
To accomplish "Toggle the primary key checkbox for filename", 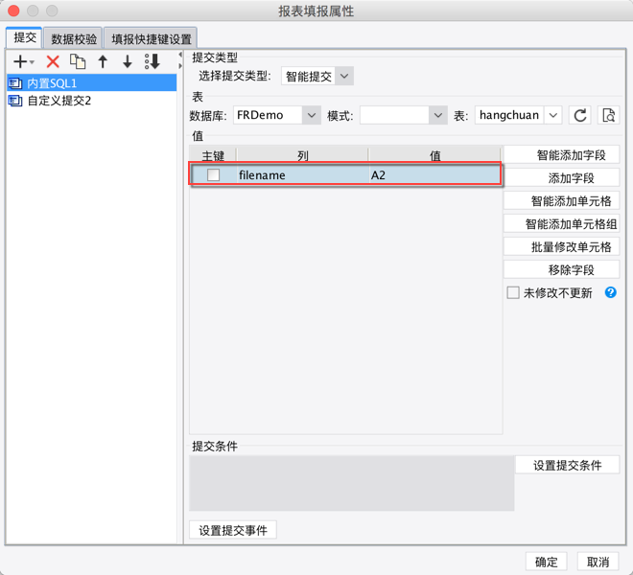I will tap(213, 174).
